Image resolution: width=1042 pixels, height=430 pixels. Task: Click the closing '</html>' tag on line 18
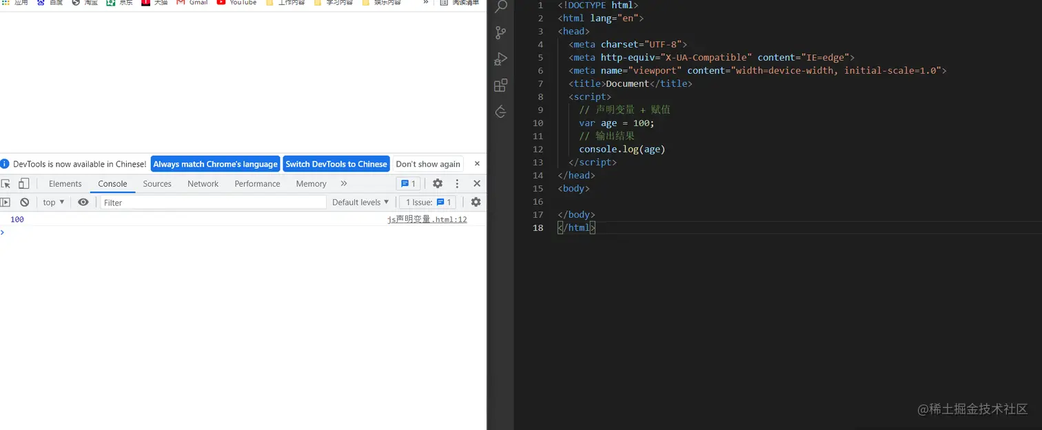pyautogui.click(x=576, y=227)
